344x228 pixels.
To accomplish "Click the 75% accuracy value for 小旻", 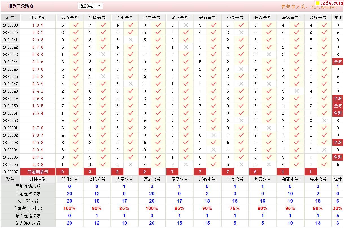I will (235, 208).
